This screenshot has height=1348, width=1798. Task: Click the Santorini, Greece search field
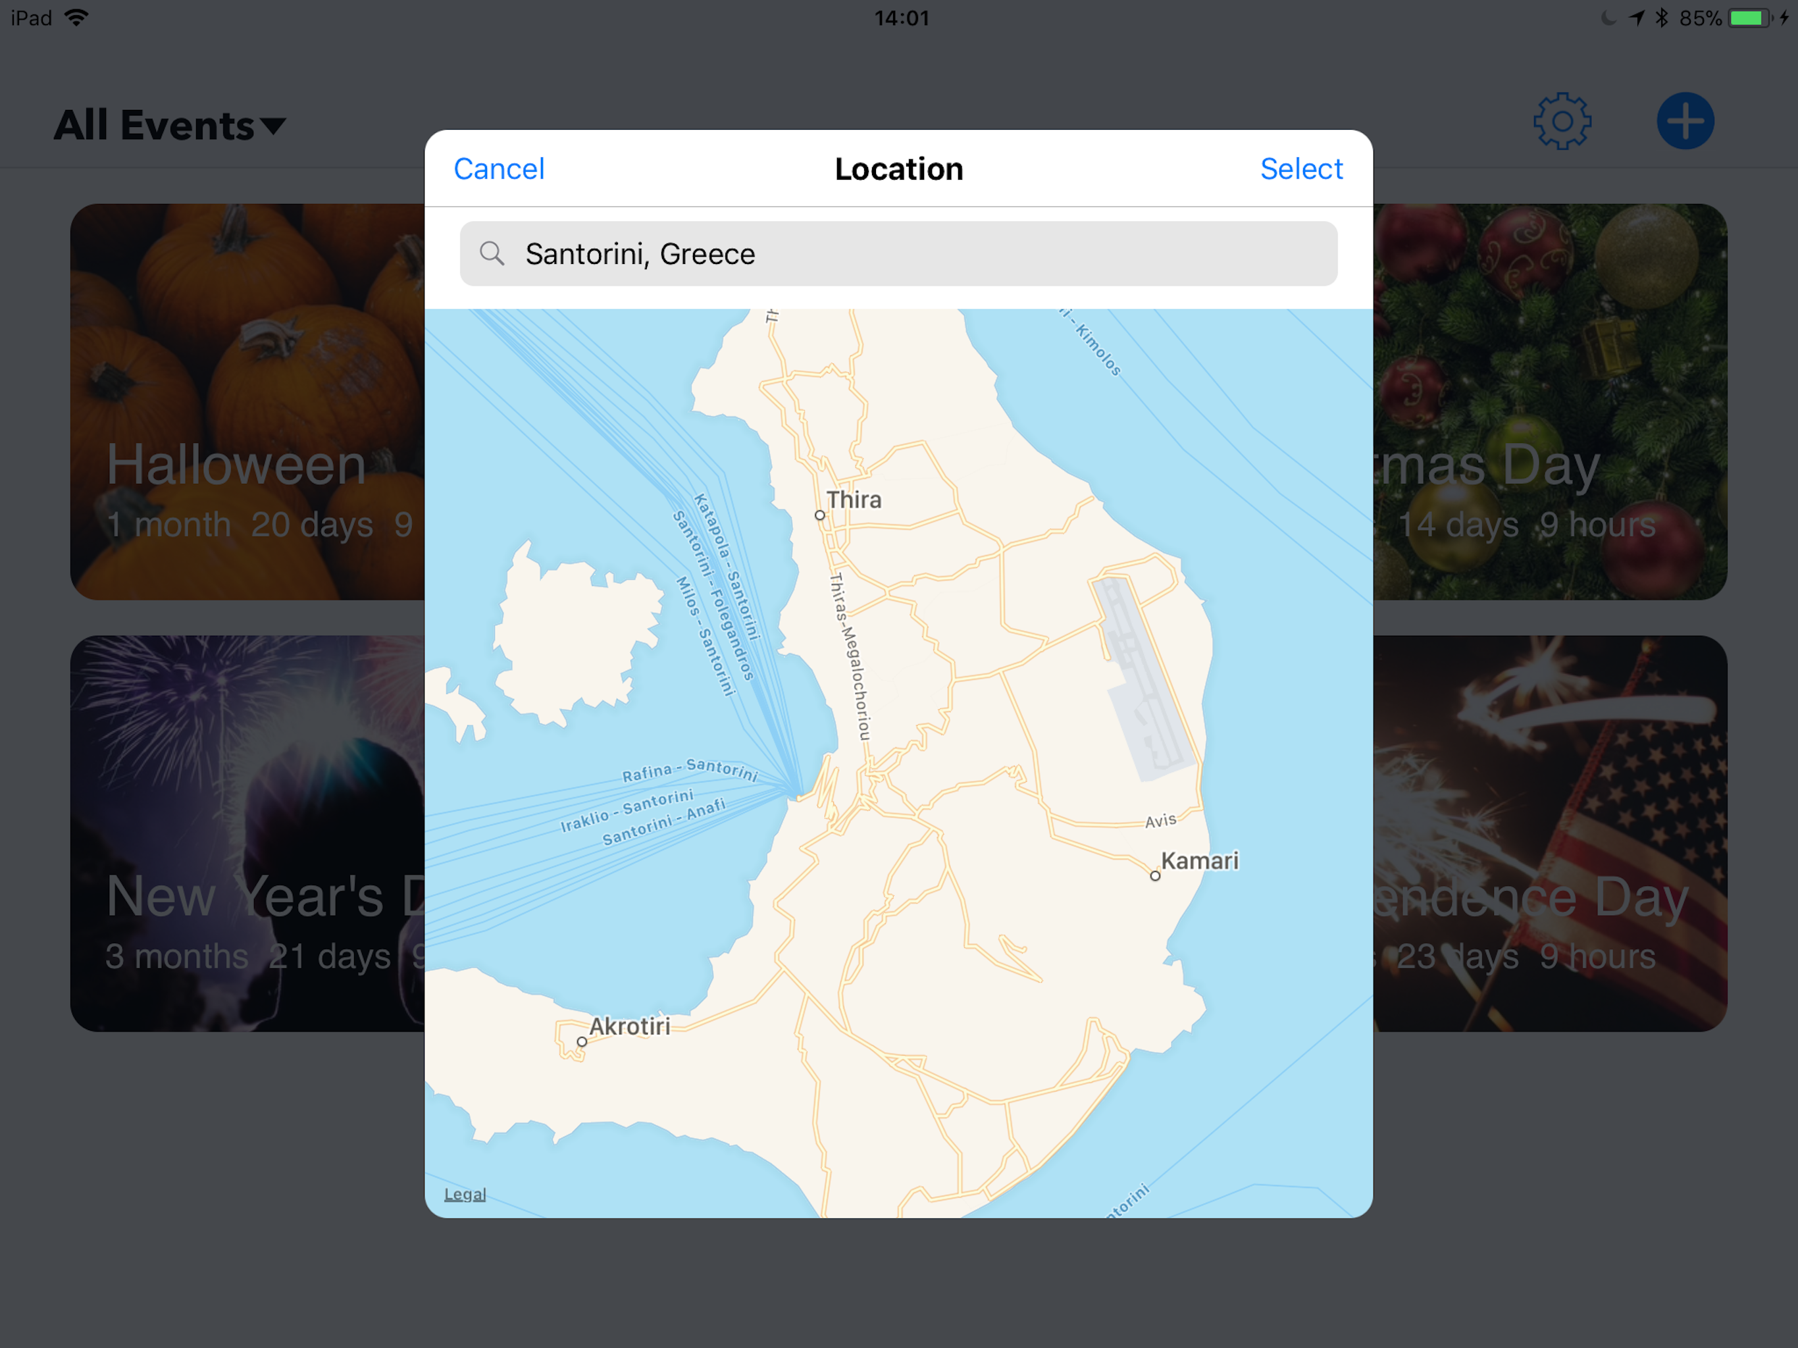click(898, 253)
